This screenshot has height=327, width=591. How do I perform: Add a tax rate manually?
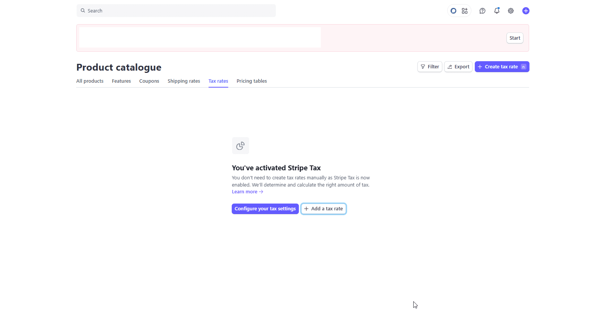[x=323, y=208]
